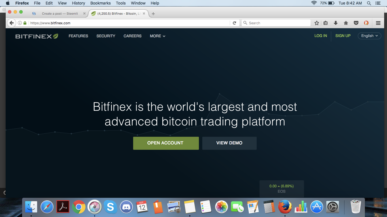Launch Safari from the dock
387x217 pixels.
pyautogui.click(x=47, y=207)
